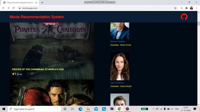Click the 7.2 star rating

17,74
